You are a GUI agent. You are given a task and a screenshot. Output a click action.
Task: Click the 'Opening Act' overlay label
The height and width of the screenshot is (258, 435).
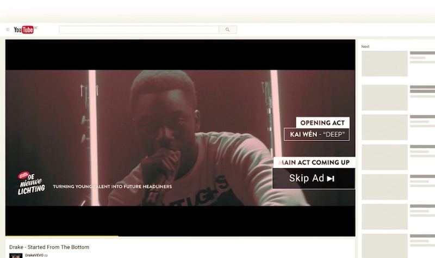coord(322,122)
